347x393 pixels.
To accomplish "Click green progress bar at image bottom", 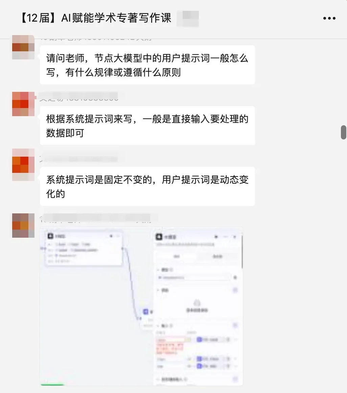I will (x=52, y=384).
